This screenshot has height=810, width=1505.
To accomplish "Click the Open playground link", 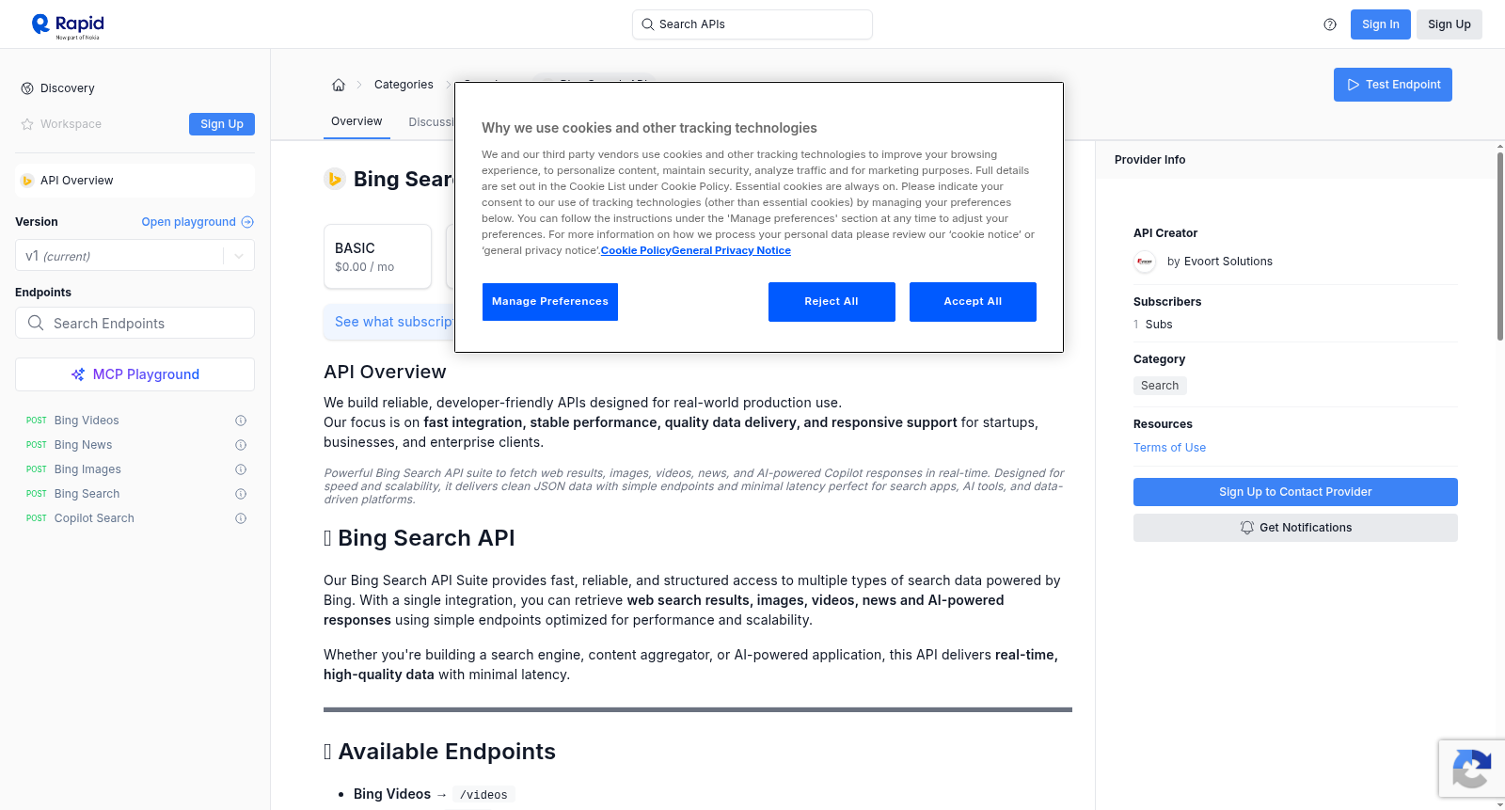I will click(188, 222).
